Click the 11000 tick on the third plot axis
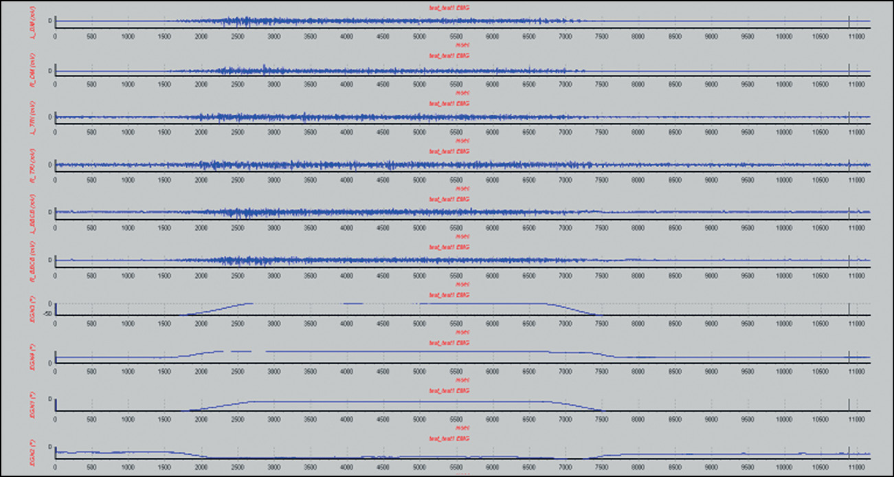894x477 pixels. pos(856,132)
